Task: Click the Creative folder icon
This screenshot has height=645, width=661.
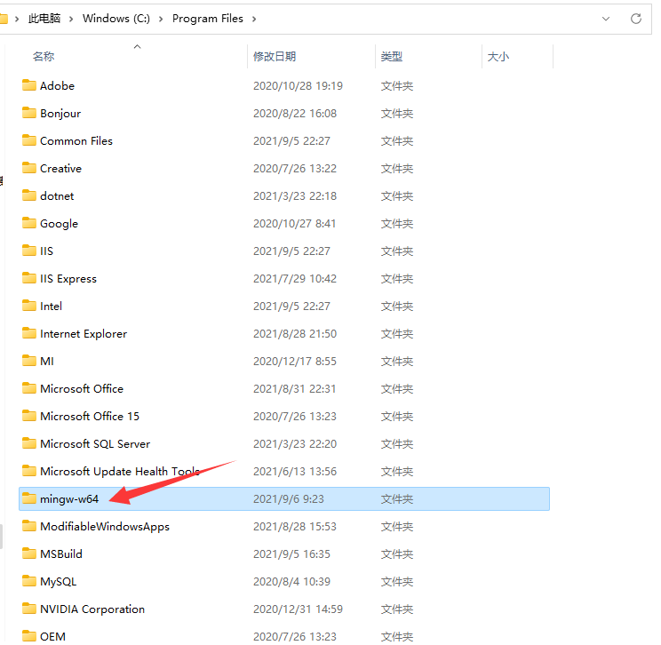Action: [29, 168]
